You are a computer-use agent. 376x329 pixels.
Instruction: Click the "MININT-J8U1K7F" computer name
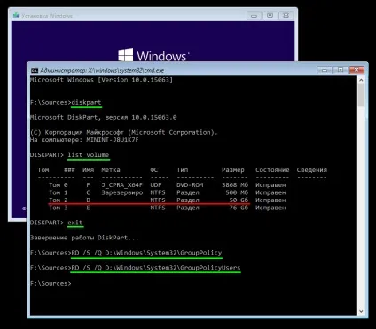(x=113, y=140)
